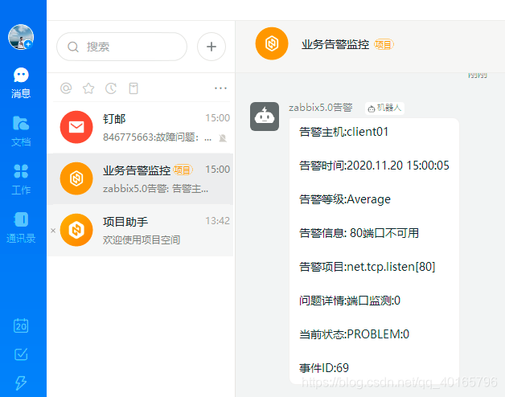The image size is (505, 397).
Task: Click the 告警时间 2020.11.20 line
Action: tap(374, 166)
